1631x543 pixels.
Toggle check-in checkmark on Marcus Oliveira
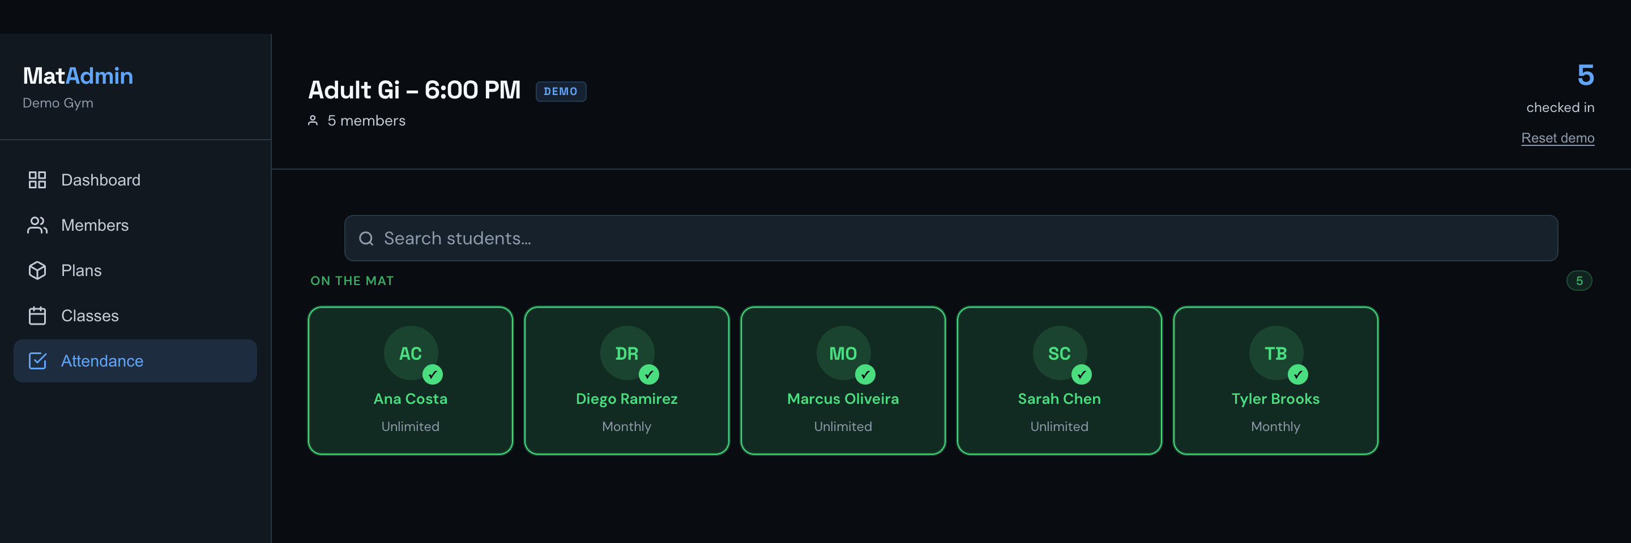pos(865,375)
